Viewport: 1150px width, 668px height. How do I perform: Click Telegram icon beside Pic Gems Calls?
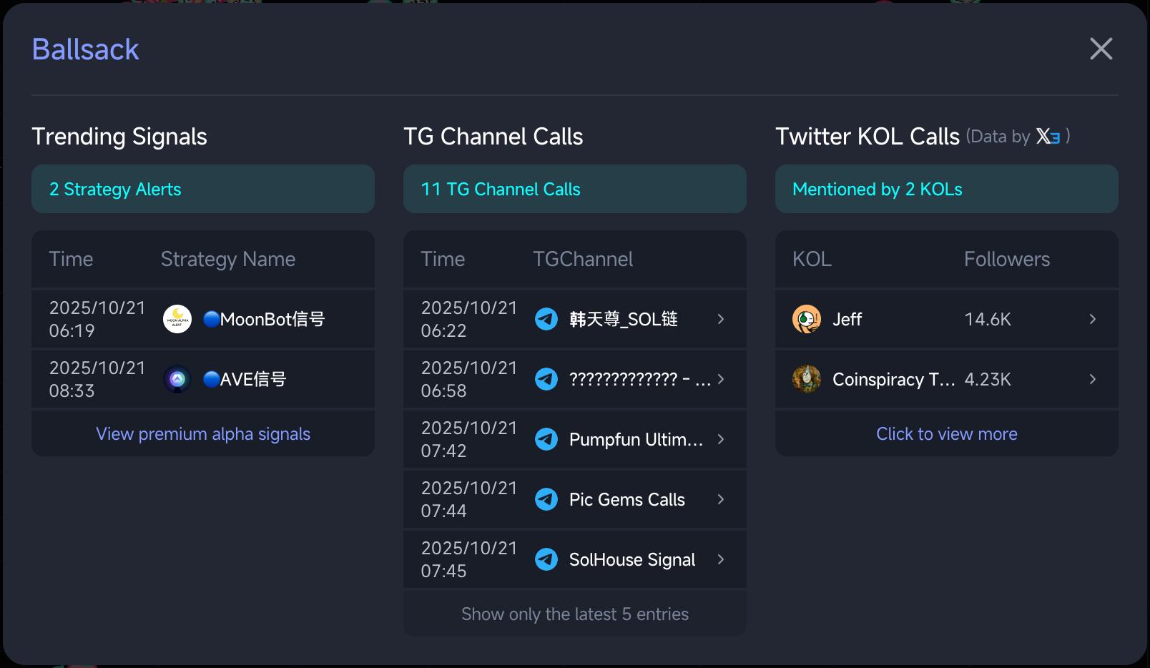tap(546, 499)
